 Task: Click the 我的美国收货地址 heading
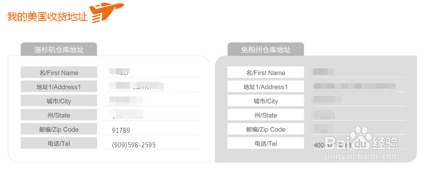[x=47, y=16]
